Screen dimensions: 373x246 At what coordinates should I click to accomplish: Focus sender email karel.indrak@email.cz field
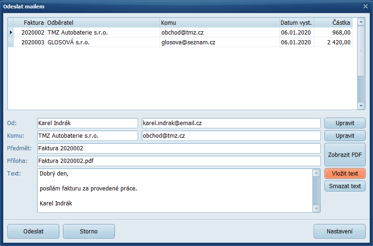click(x=231, y=123)
